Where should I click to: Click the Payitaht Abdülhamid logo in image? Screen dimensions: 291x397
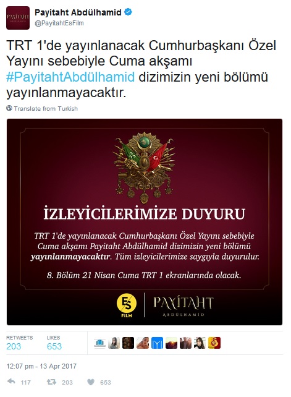(x=183, y=306)
